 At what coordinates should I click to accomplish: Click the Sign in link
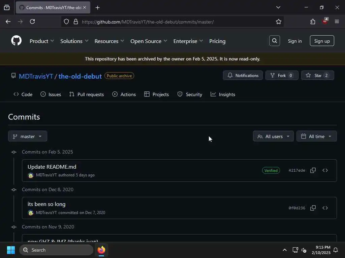(x=294, y=41)
